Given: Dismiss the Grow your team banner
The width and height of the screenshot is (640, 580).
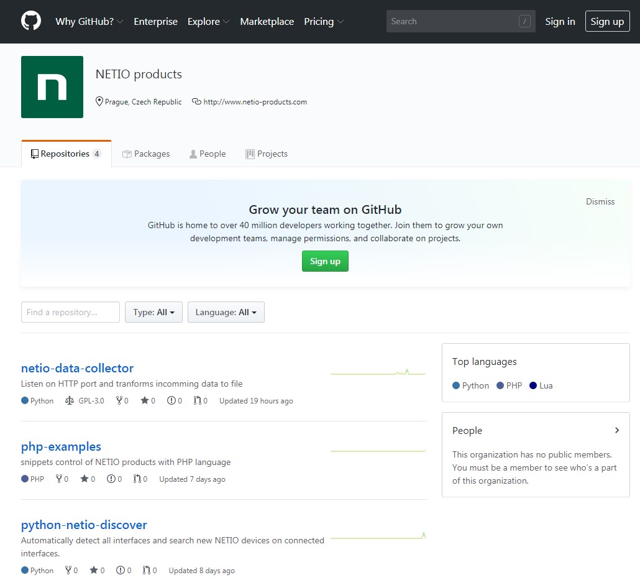Looking at the screenshot, I should (600, 201).
